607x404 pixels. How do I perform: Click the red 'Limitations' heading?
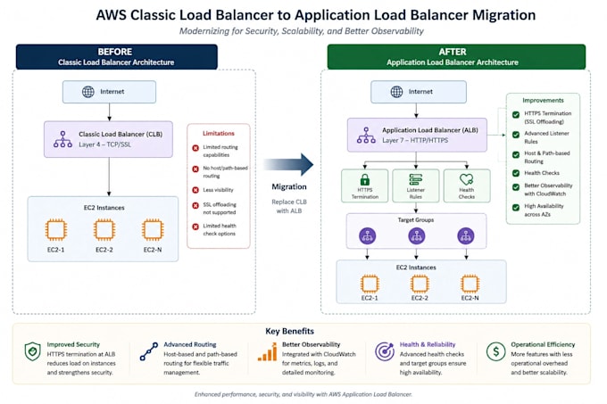[219, 134]
